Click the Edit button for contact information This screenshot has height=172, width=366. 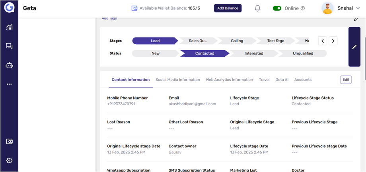(346, 80)
